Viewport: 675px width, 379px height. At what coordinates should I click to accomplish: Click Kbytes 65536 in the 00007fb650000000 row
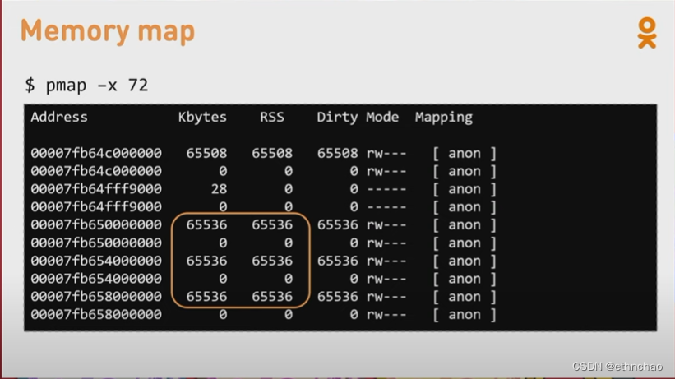coord(206,224)
